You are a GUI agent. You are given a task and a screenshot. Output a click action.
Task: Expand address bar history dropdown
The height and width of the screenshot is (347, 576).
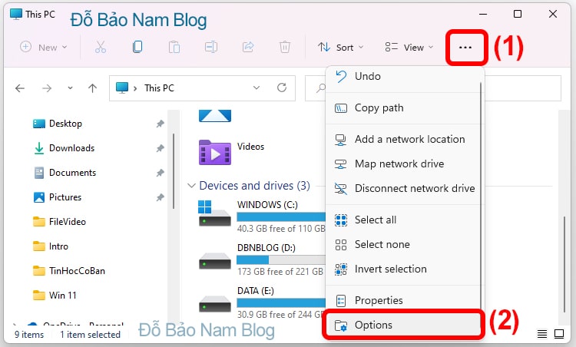(257, 88)
